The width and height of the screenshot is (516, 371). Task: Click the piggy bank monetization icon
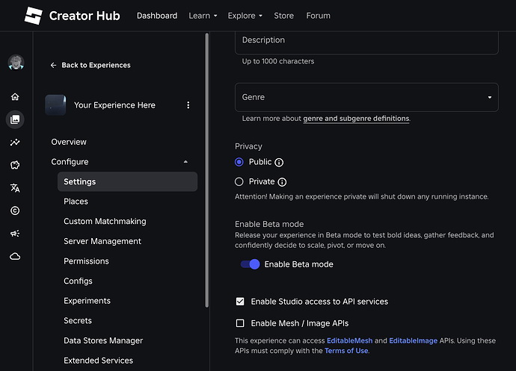(x=15, y=165)
